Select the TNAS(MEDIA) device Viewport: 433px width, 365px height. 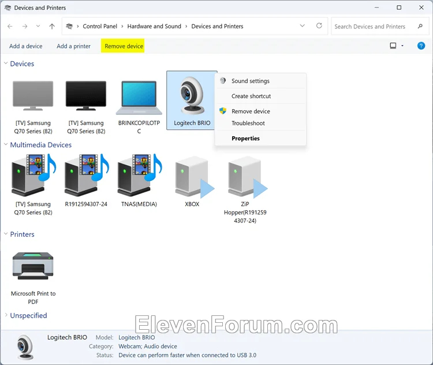pos(139,181)
